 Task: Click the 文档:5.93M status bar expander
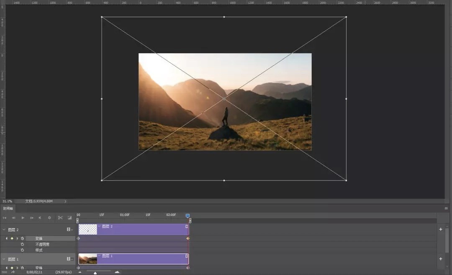click(x=66, y=201)
